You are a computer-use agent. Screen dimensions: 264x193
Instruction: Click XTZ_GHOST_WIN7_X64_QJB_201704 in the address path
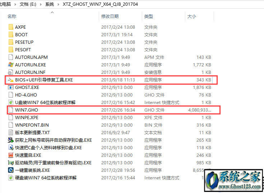click(x=99, y=4)
